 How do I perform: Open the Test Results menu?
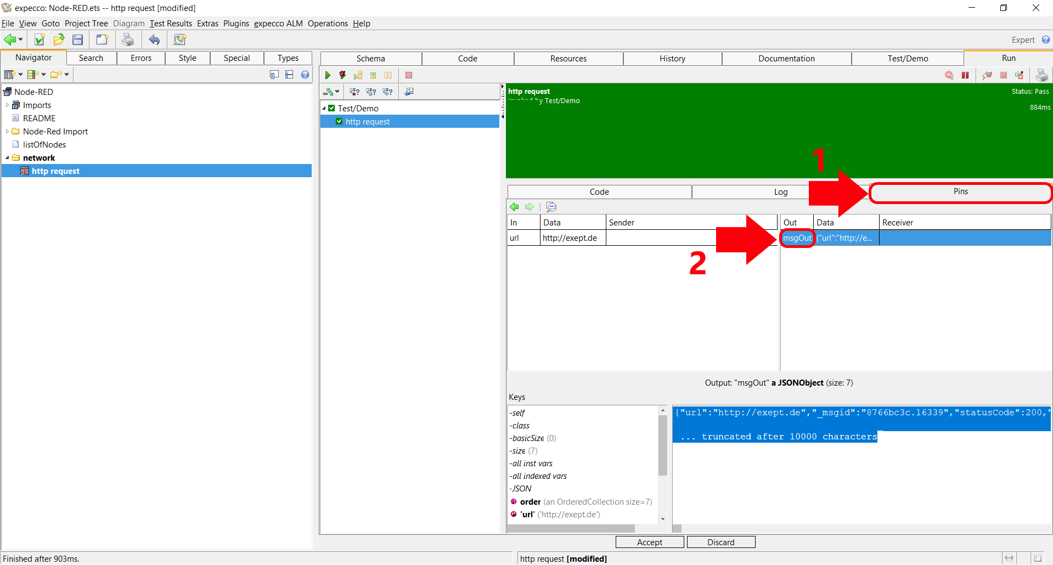point(171,24)
